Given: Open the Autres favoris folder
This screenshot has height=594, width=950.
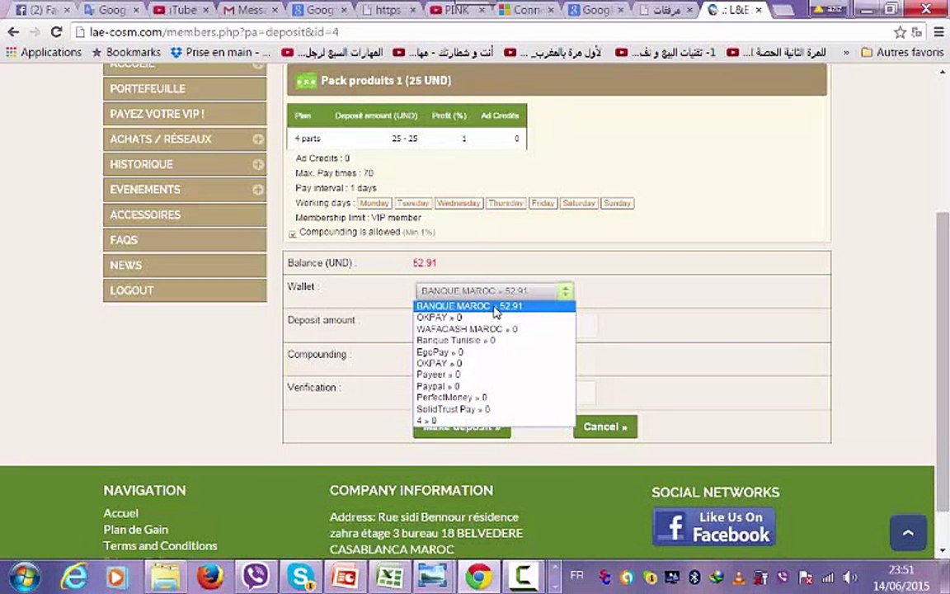Looking at the screenshot, I should pyautogui.click(x=902, y=53).
